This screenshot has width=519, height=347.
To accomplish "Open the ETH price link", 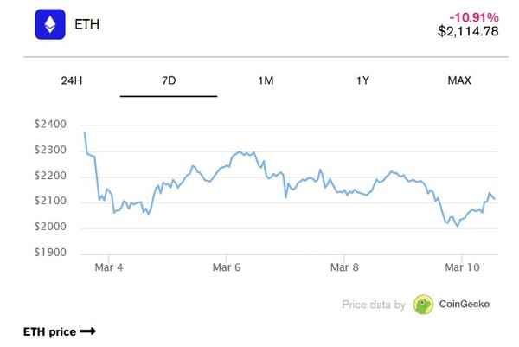I will point(51,331).
